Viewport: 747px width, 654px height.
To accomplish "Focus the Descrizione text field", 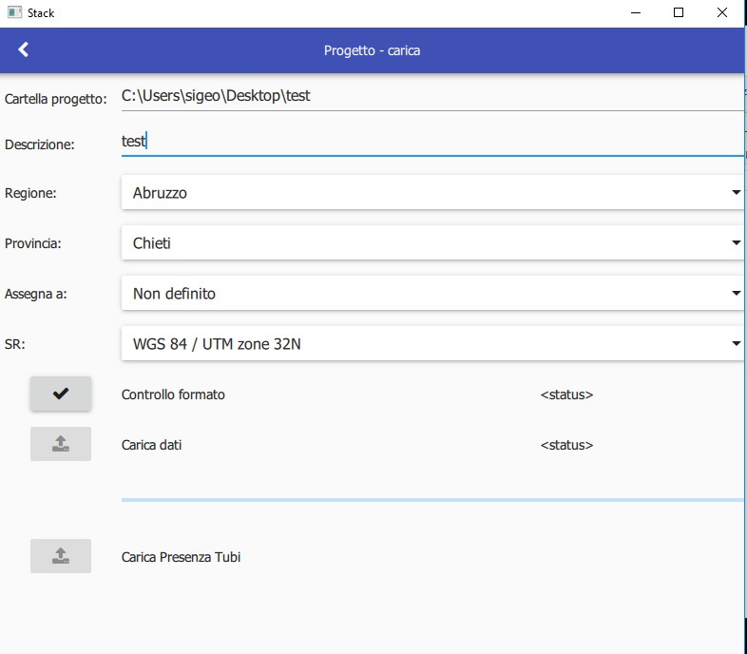I will tap(431, 142).
